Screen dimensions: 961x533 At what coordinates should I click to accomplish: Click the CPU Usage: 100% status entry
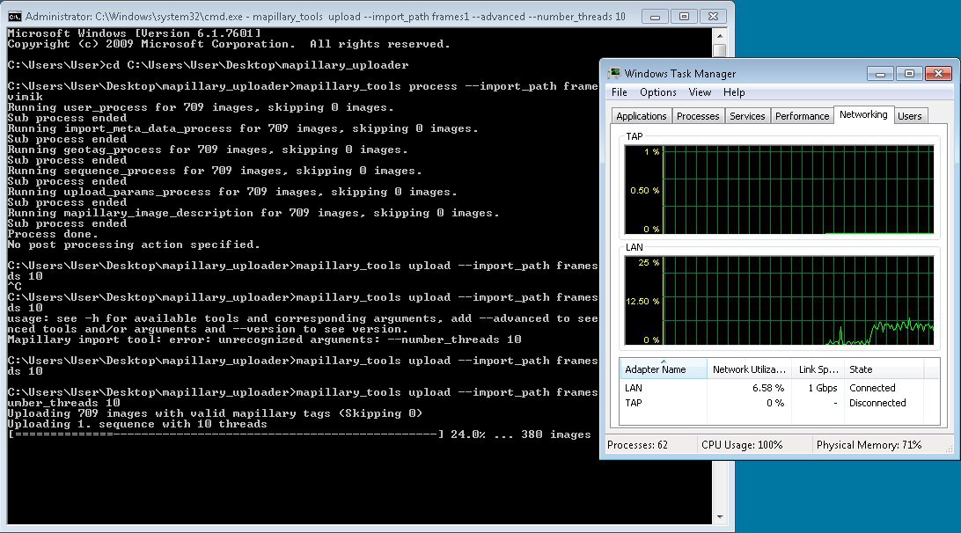point(742,445)
